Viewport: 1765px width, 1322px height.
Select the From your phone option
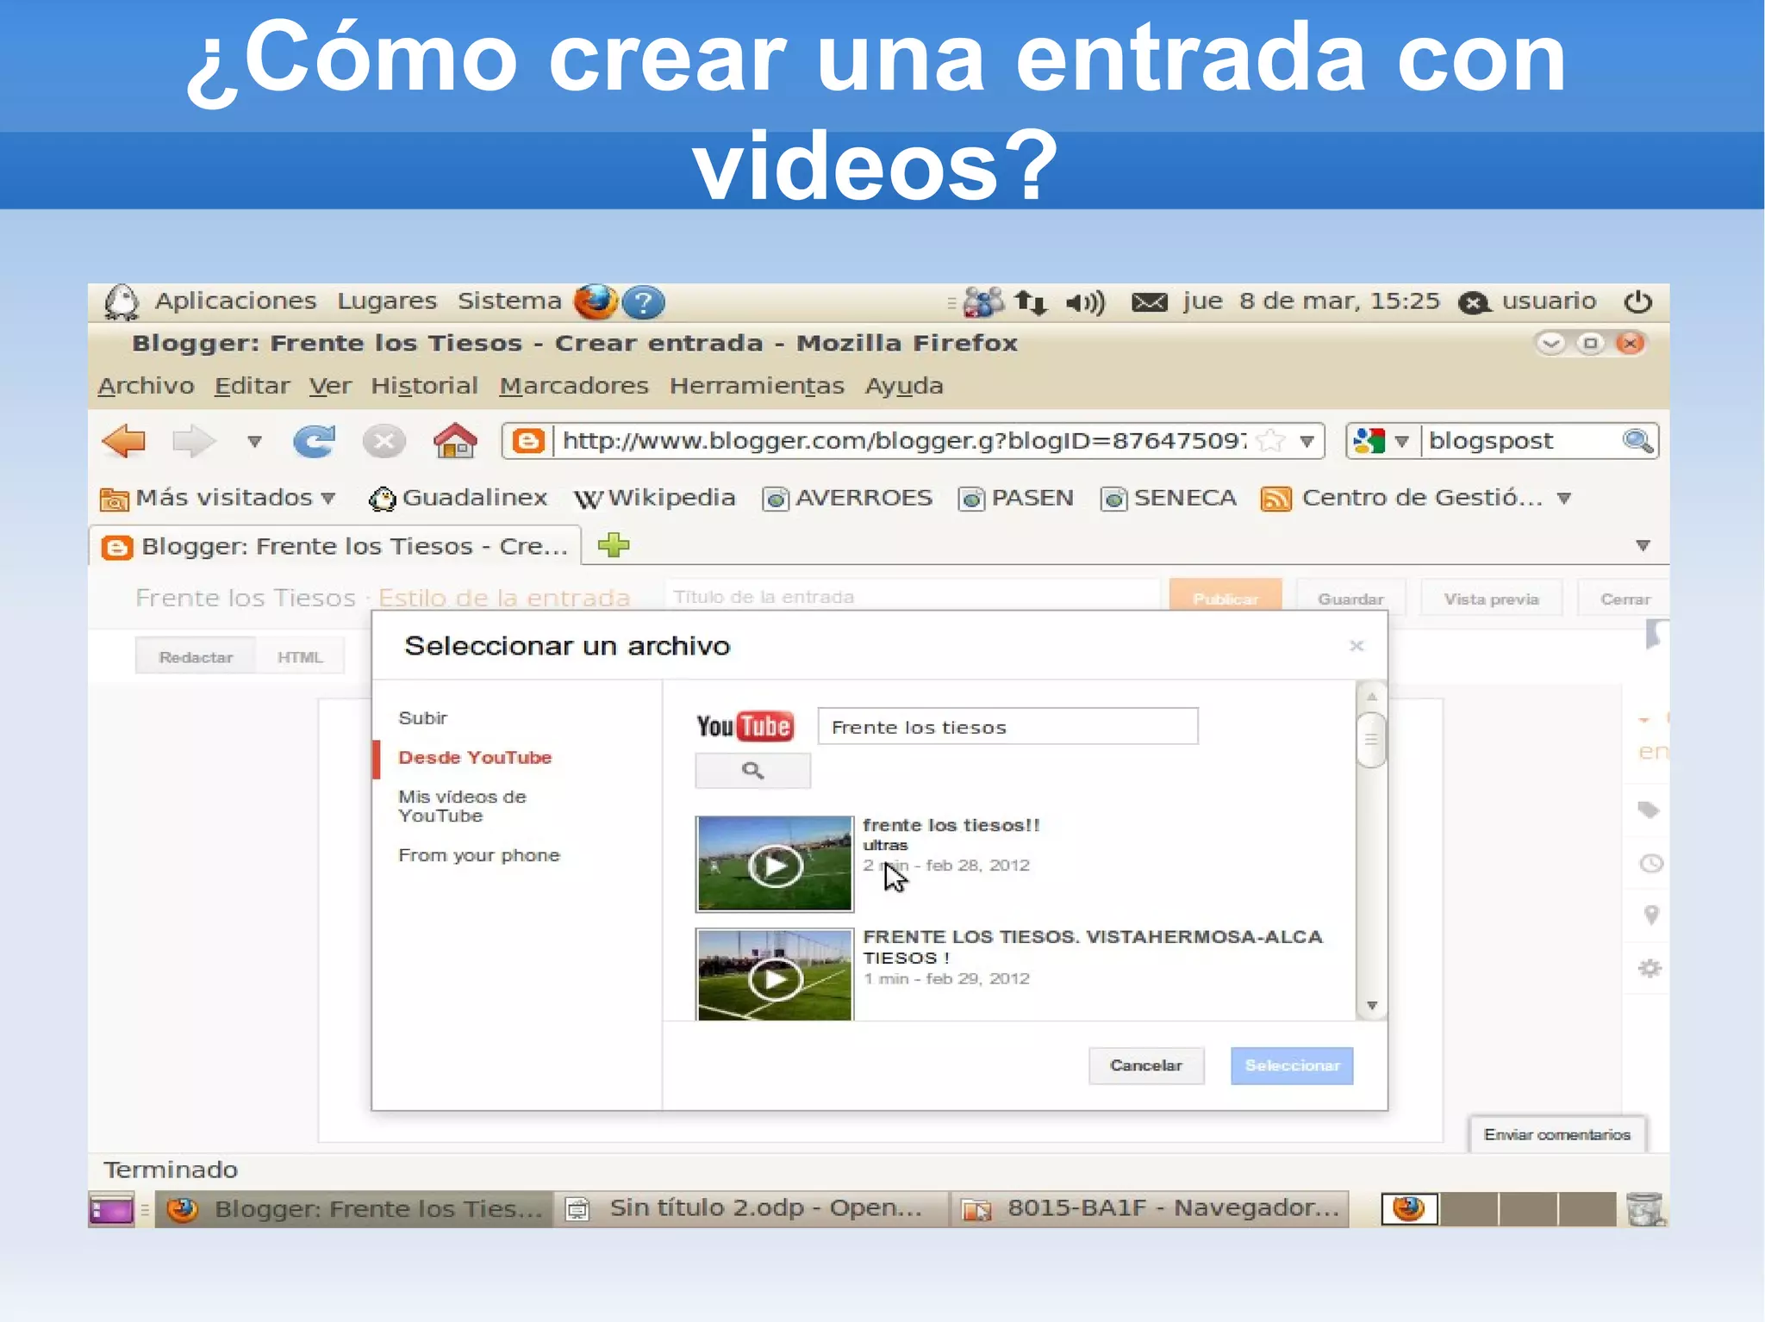pyautogui.click(x=479, y=855)
